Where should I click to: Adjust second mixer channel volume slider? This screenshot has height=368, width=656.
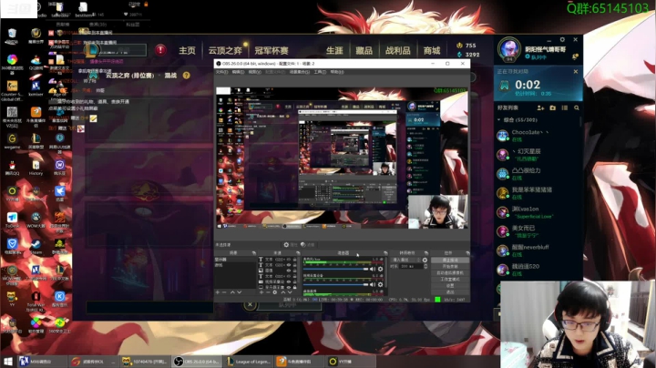point(335,285)
